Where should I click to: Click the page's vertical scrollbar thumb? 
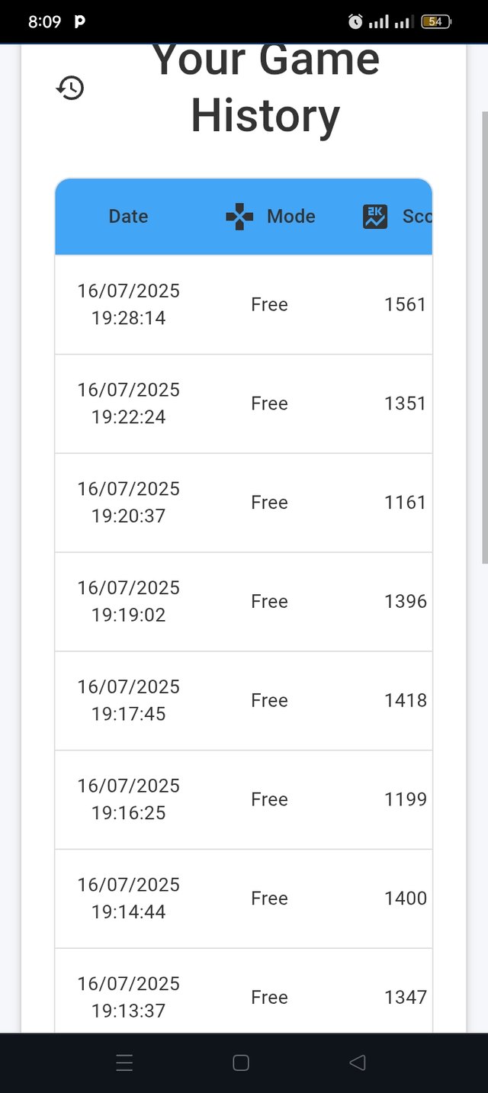coord(484,337)
